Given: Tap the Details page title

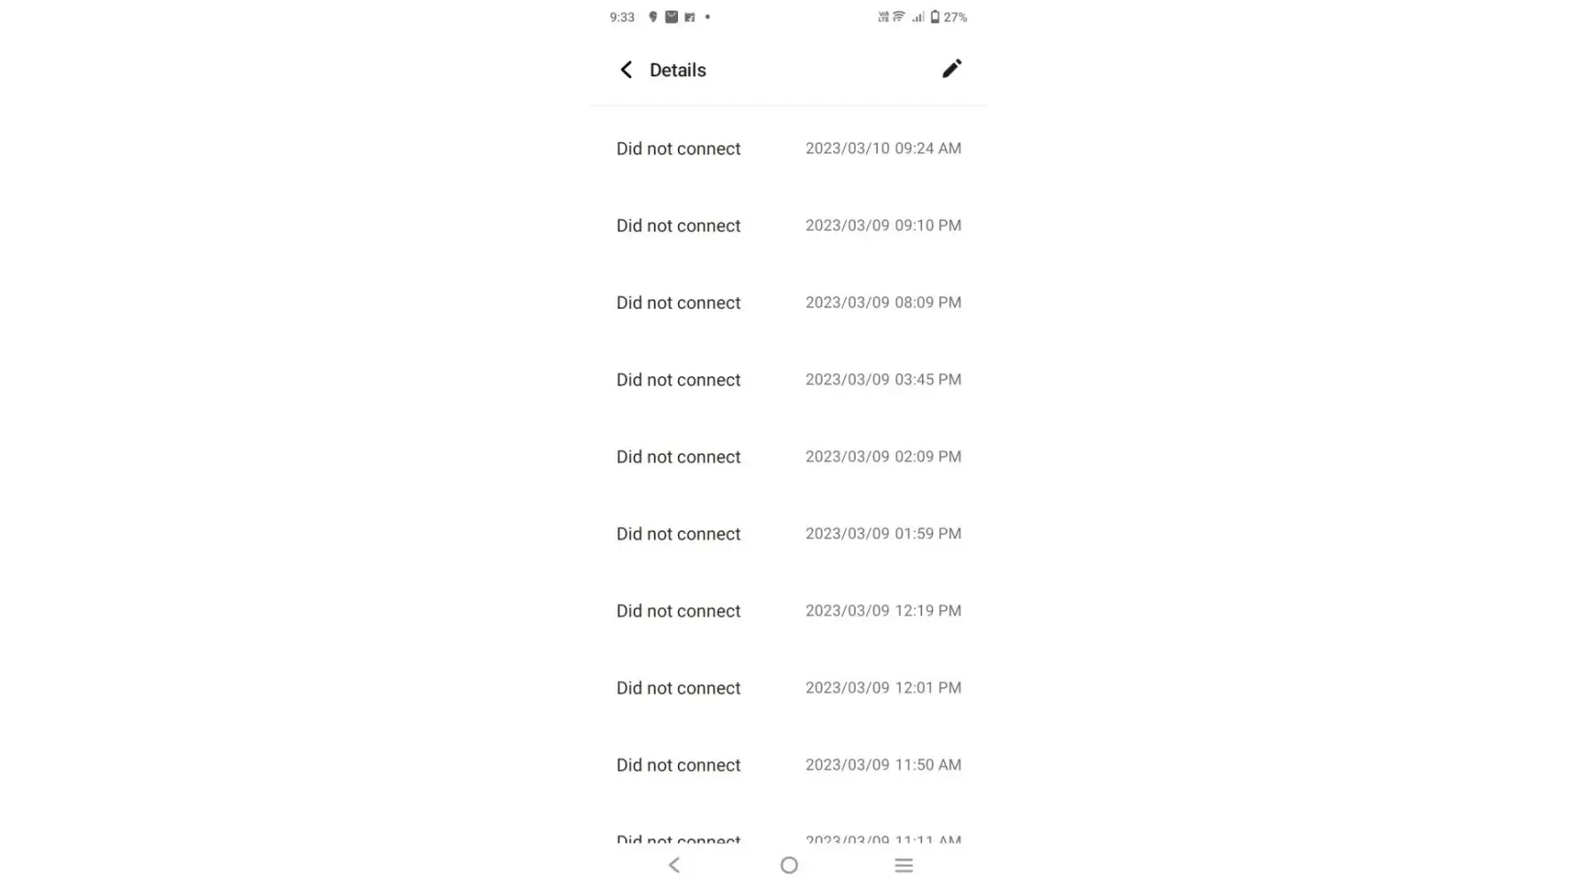Looking at the screenshot, I should 677,70.
